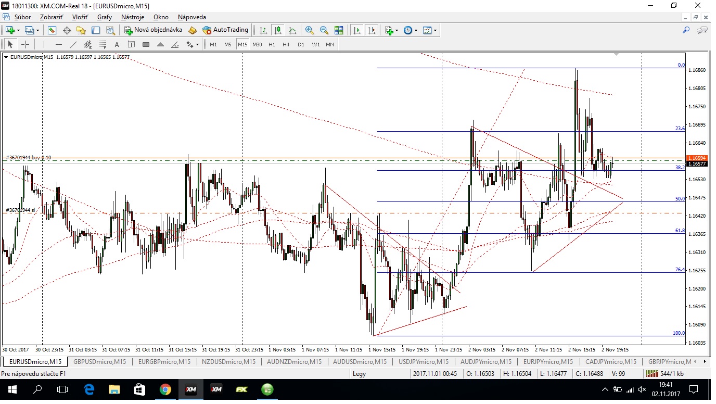This screenshot has width=716, height=404.
Task: Expand the new chart dropdown arrow
Action: [18, 30]
